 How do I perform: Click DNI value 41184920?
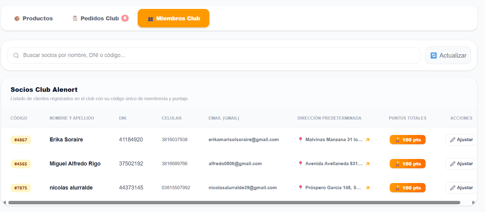point(131,140)
